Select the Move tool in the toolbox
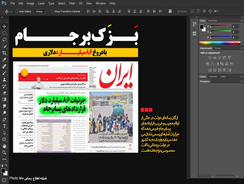 (x=4, y=27)
